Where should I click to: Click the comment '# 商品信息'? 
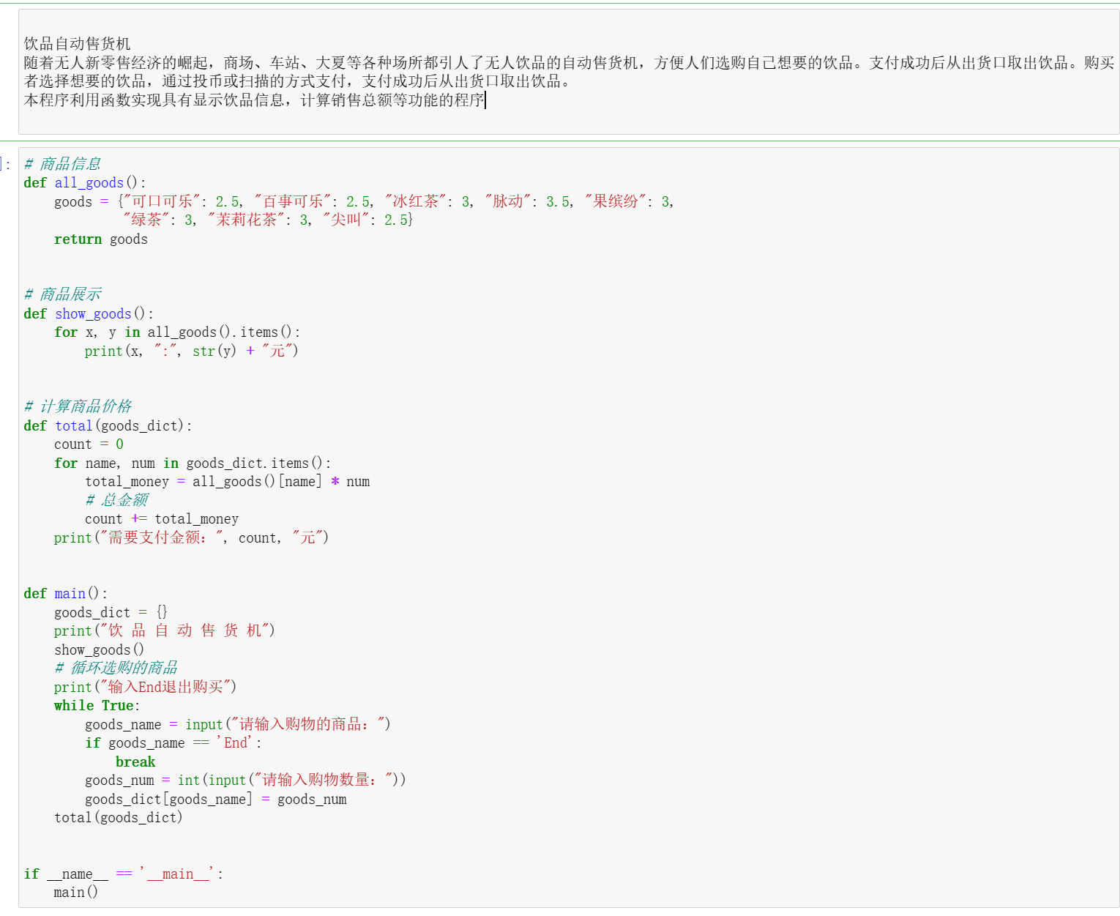point(62,164)
